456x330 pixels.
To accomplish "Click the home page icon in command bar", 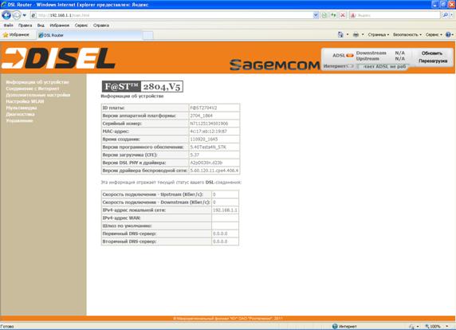I will click(x=340, y=34).
